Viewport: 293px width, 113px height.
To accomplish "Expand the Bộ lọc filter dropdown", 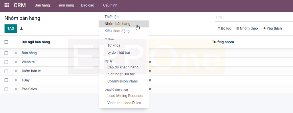I will point(224,28).
